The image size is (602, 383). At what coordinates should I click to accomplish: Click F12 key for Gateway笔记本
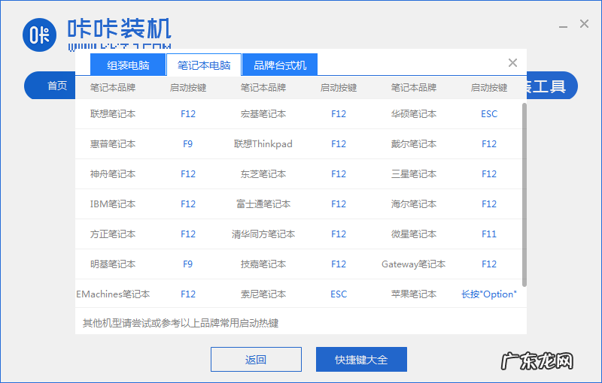tap(489, 264)
